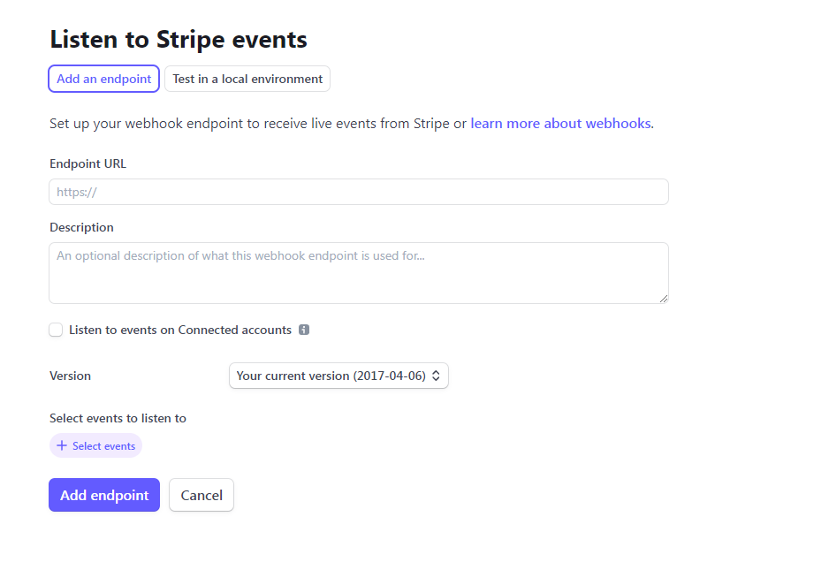Open the 'Your current version (2017-04-06)' dropdown

coord(338,376)
